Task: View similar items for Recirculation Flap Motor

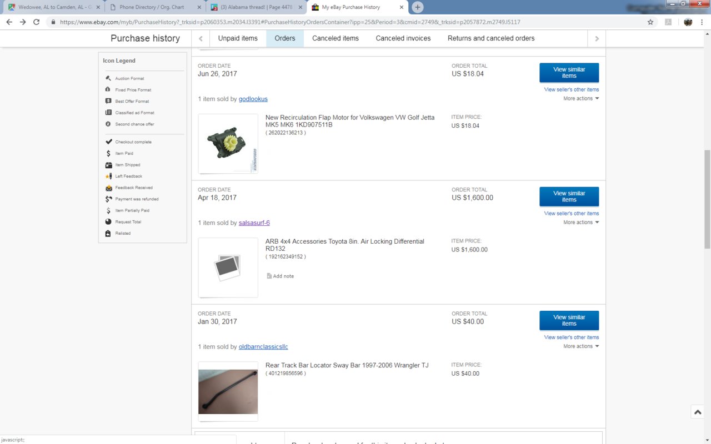Action: (569, 73)
